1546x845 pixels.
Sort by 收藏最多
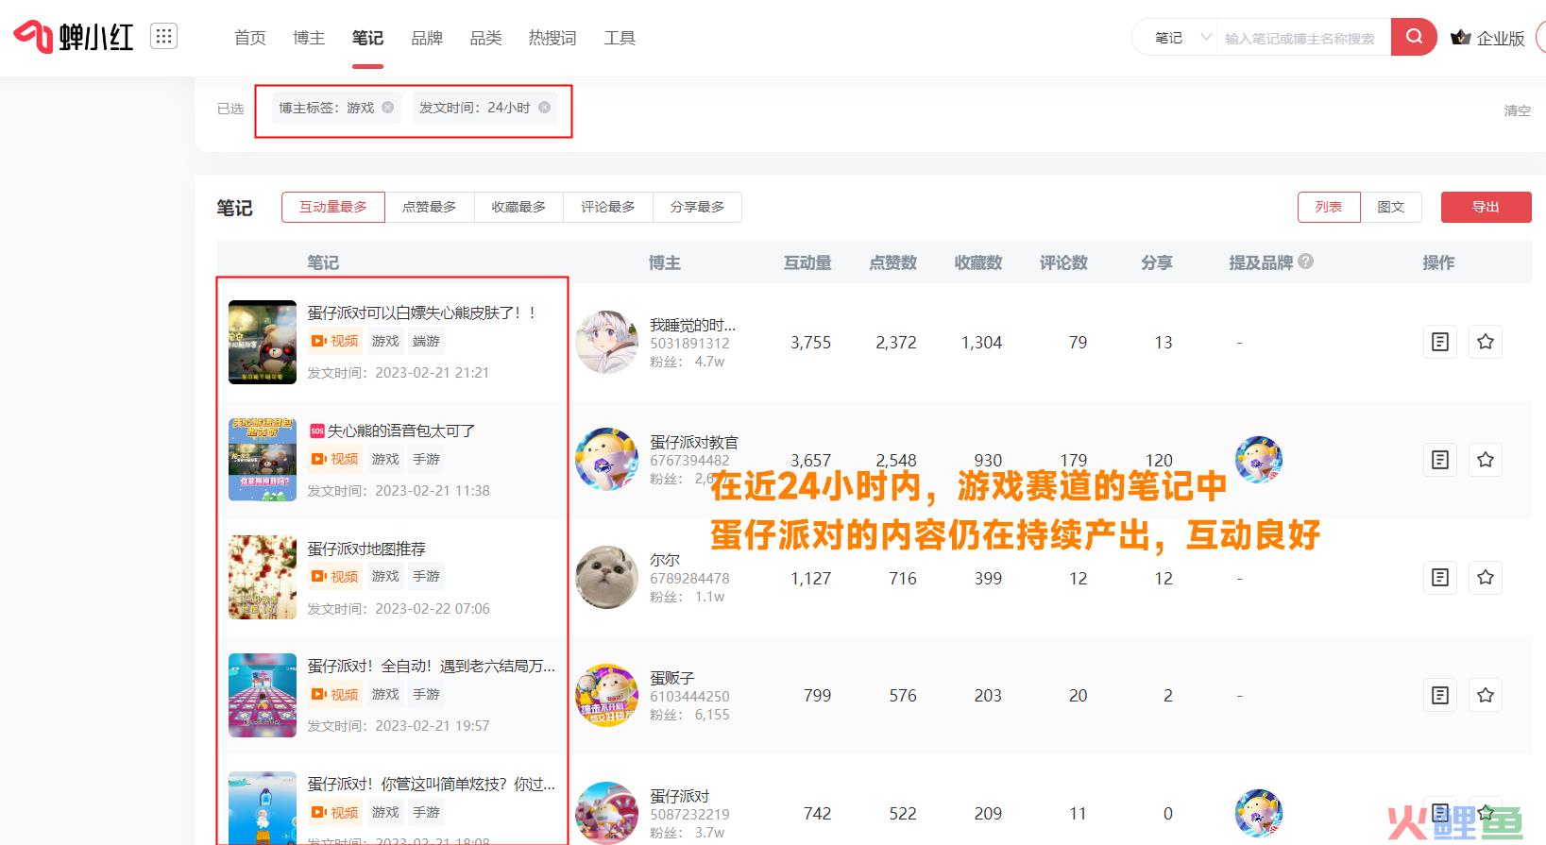(518, 207)
